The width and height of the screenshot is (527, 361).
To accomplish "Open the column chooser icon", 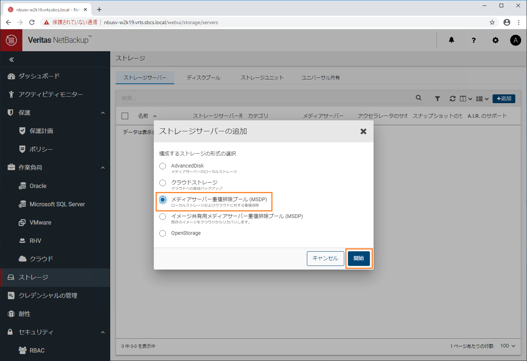I will click(466, 99).
